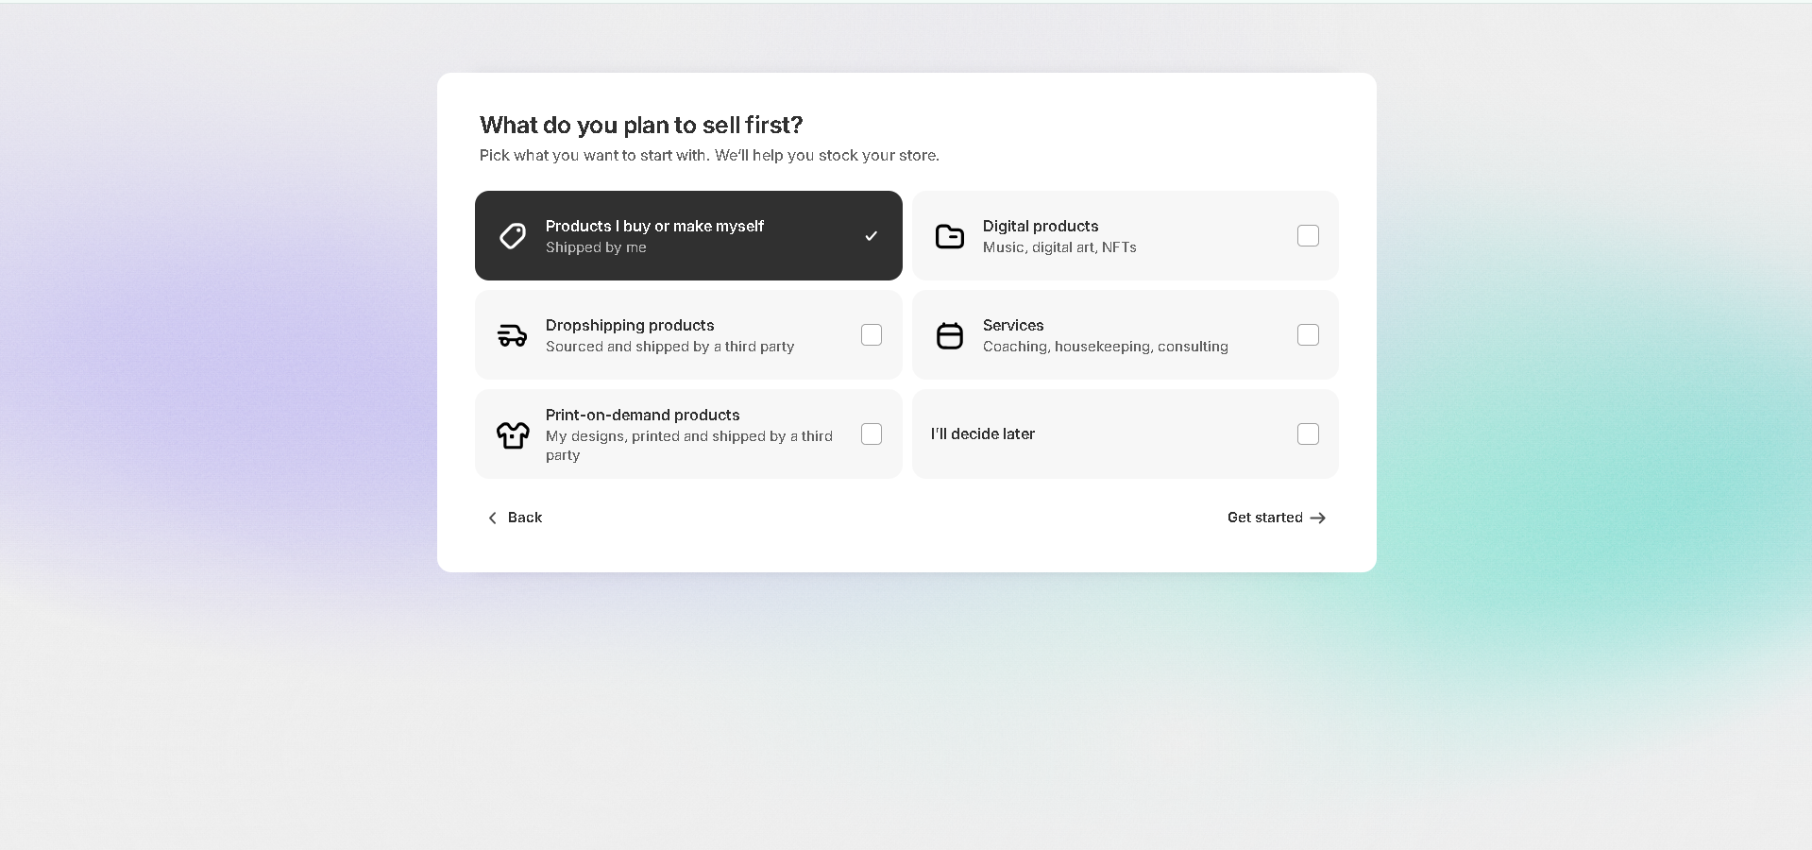Enable the Dropshipping products checkbox
The image size is (1812, 850).
[871, 335]
